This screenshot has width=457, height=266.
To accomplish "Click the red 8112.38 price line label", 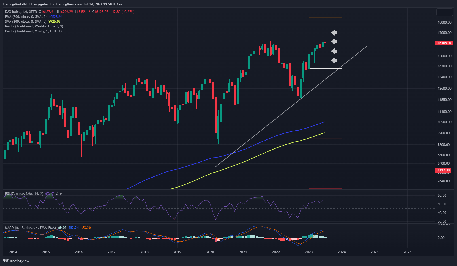I will tap(443, 170).
